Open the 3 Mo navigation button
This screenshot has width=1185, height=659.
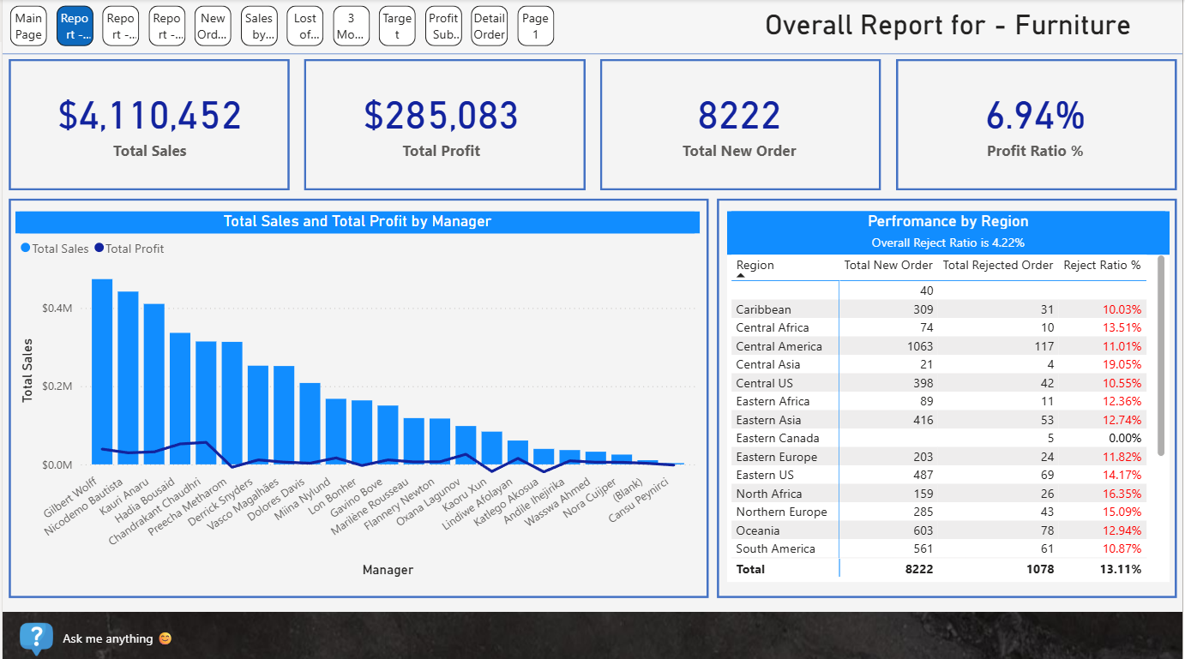pos(351,25)
